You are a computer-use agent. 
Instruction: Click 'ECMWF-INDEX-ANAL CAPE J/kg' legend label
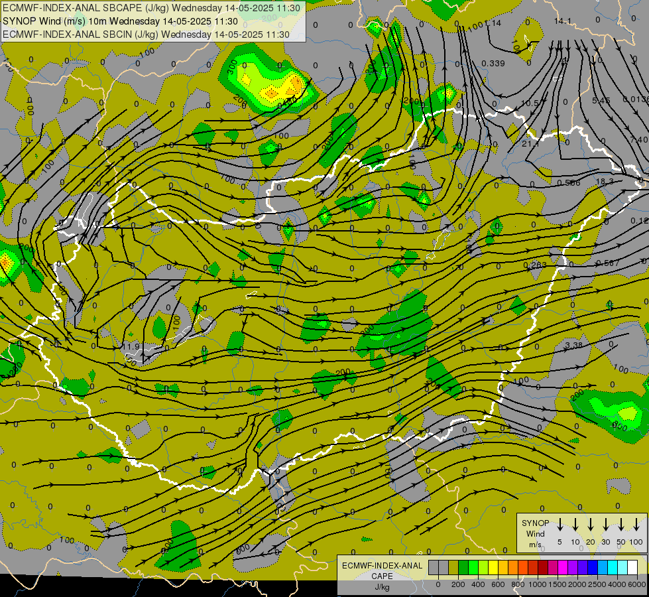point(382,576)
